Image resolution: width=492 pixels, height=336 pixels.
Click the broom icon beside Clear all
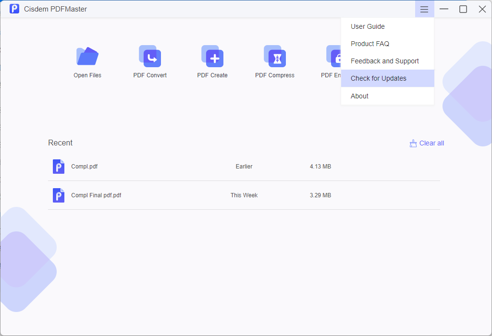point(413,144)
